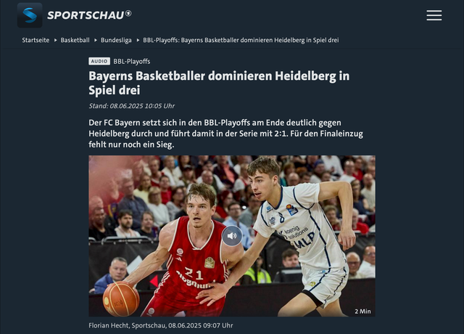The height and width of the screenshot is (334, 464).
Task: Click the basketball game photo
Action: pos(232,236)
